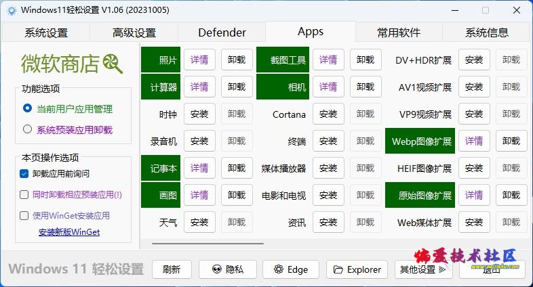
Task: Install 录音机 app
Action: pos(199,141)
